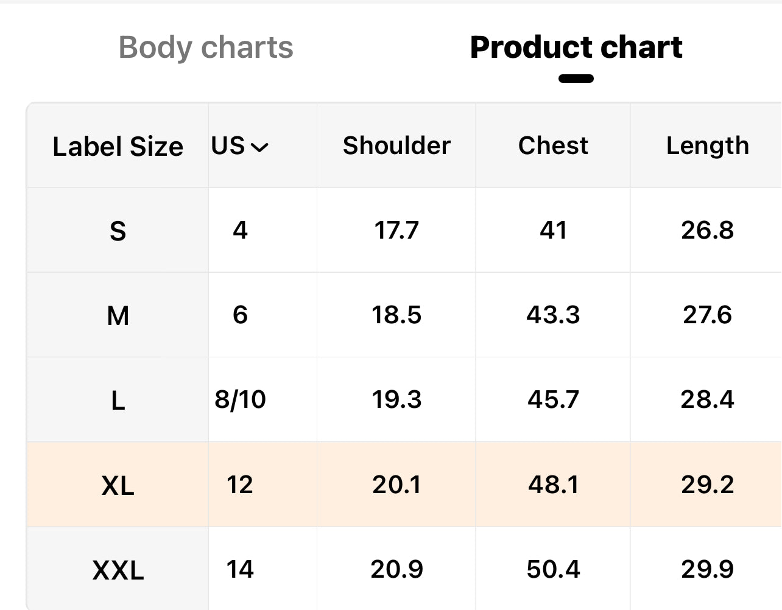Click the Shoulder column header

coord(396,145)
